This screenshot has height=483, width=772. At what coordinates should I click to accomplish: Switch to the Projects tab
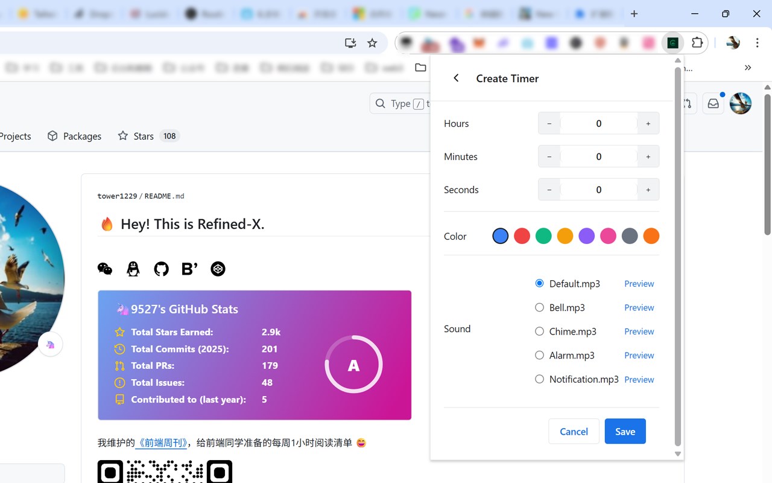(15, 136)
